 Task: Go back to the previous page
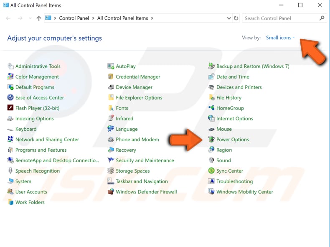tap(8, 18)
